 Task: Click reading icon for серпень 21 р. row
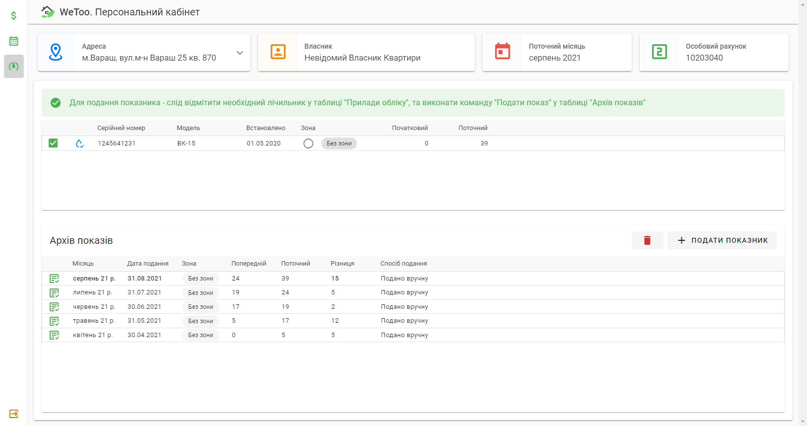coord(55,279)
